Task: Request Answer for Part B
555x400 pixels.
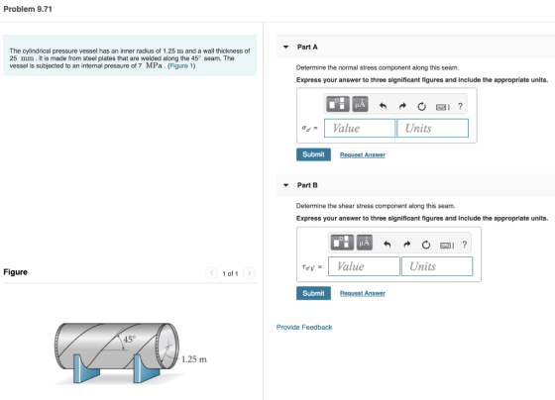Action: (x=363, y=293)
